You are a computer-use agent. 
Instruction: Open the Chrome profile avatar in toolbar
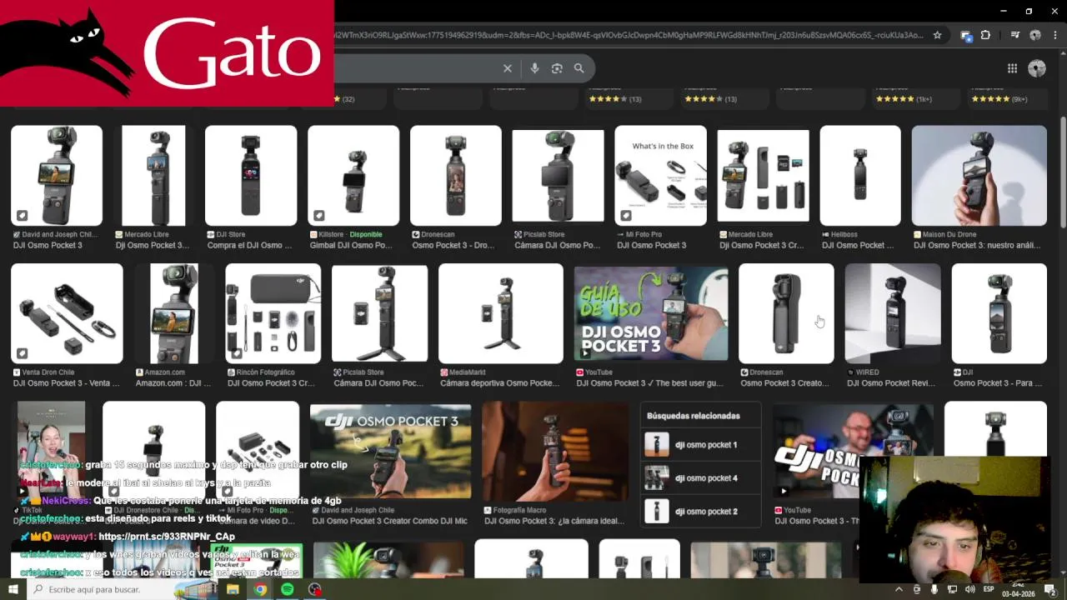1035,35
